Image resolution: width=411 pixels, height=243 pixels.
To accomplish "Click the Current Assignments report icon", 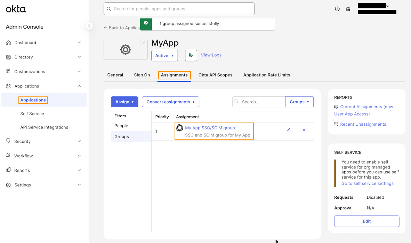I will pos(336,107).
